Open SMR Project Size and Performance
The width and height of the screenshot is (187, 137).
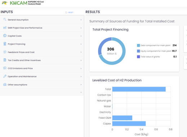click(x=42, y=28)
